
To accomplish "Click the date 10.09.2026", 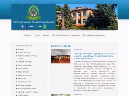I will click(x=78, y=50).
